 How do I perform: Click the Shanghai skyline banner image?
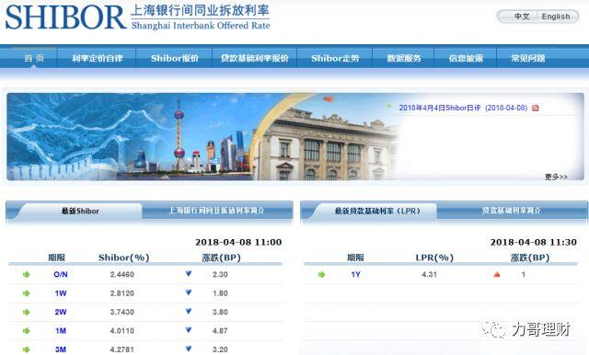tap(202, 137)
